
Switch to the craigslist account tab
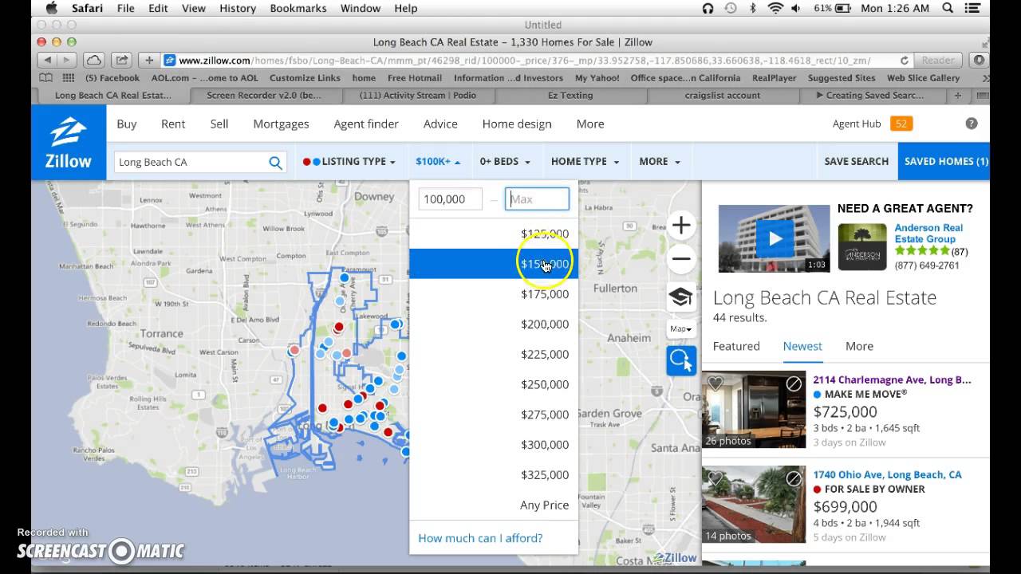(724, 95)
